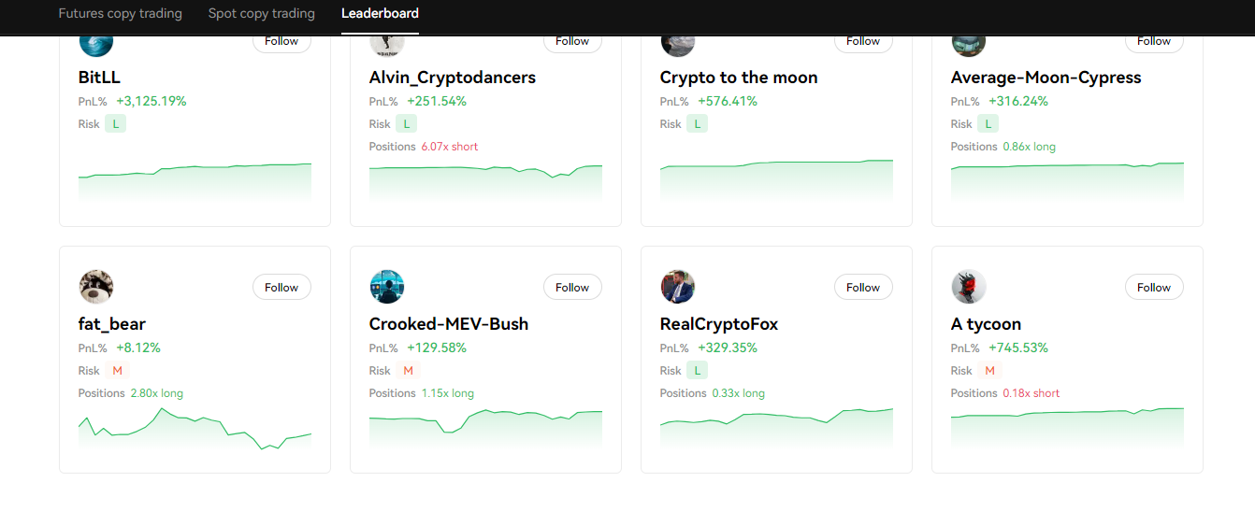Open A tycoon's red mask avatar

coord(969,287)
